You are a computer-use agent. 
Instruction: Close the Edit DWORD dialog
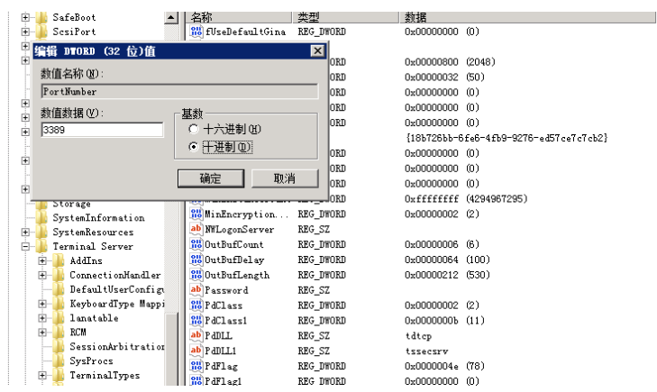click(x=317, y=51)
